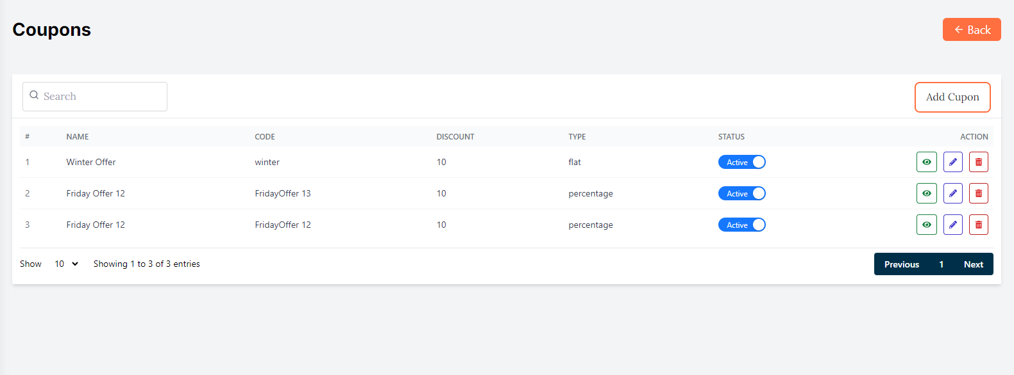Image resolution: width=1014 pixels, height=375 pixels.
Task: Go to the Next page
Action: pos(973,264)
